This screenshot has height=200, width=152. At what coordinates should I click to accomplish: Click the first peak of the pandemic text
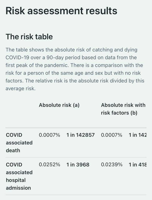click(37, 65)
